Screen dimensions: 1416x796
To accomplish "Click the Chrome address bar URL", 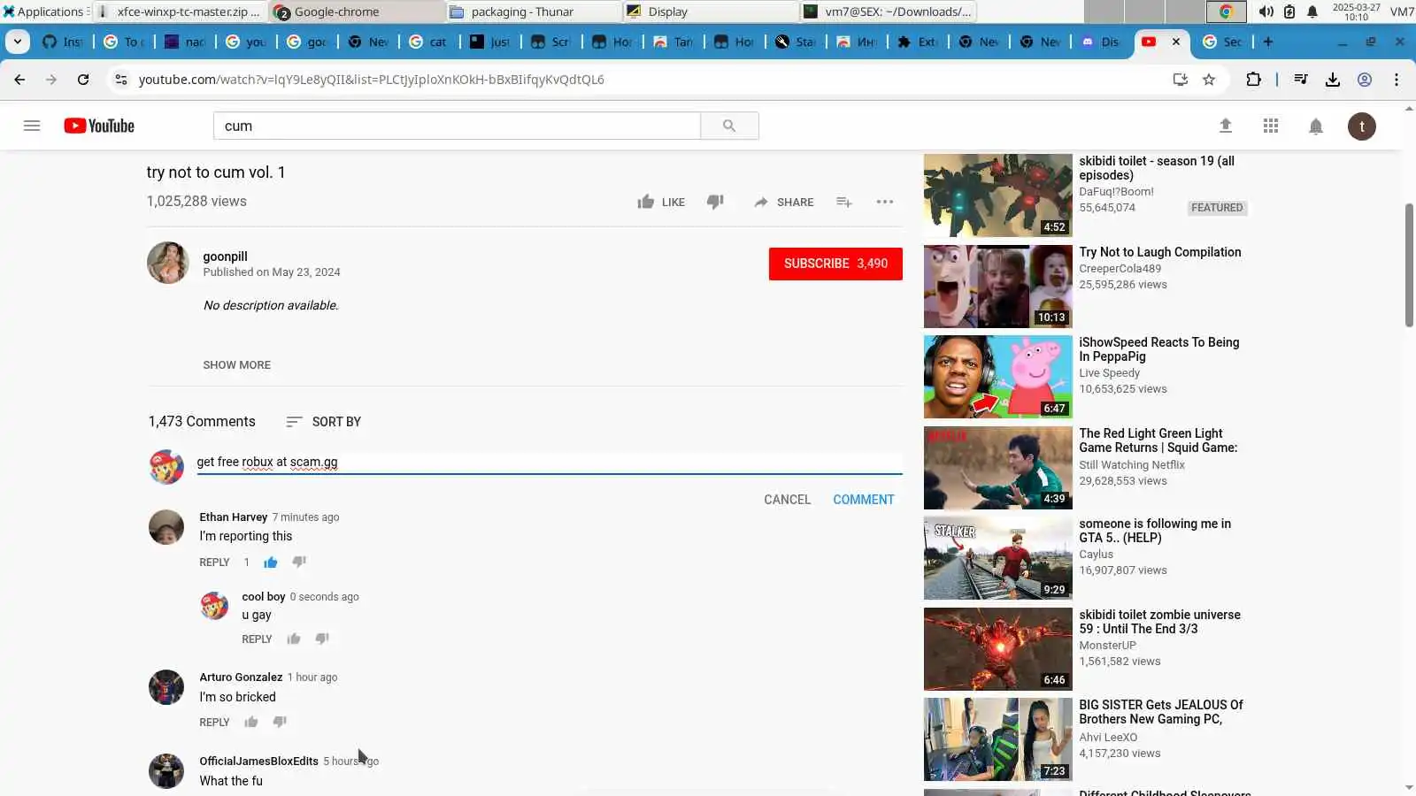I will [x=372, y=80].
